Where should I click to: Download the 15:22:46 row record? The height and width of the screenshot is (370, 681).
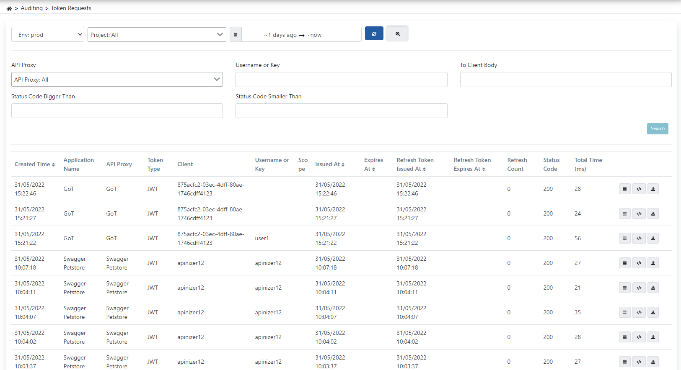click(x=653, y=189)
